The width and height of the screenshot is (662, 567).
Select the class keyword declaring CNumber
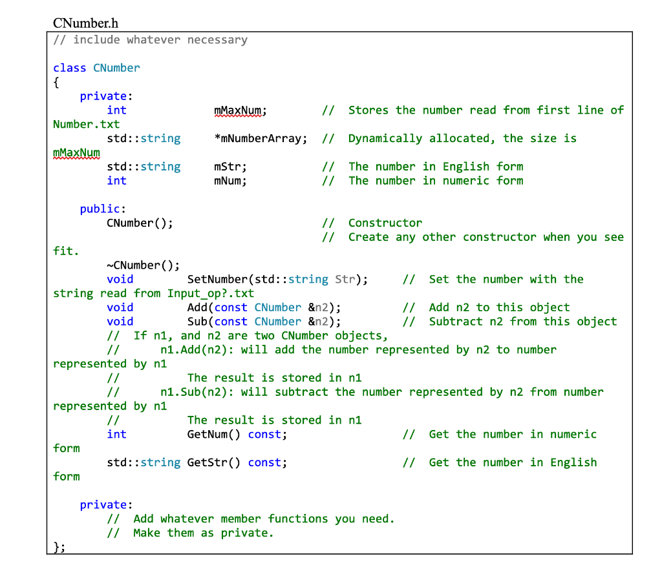click(69, 67)
